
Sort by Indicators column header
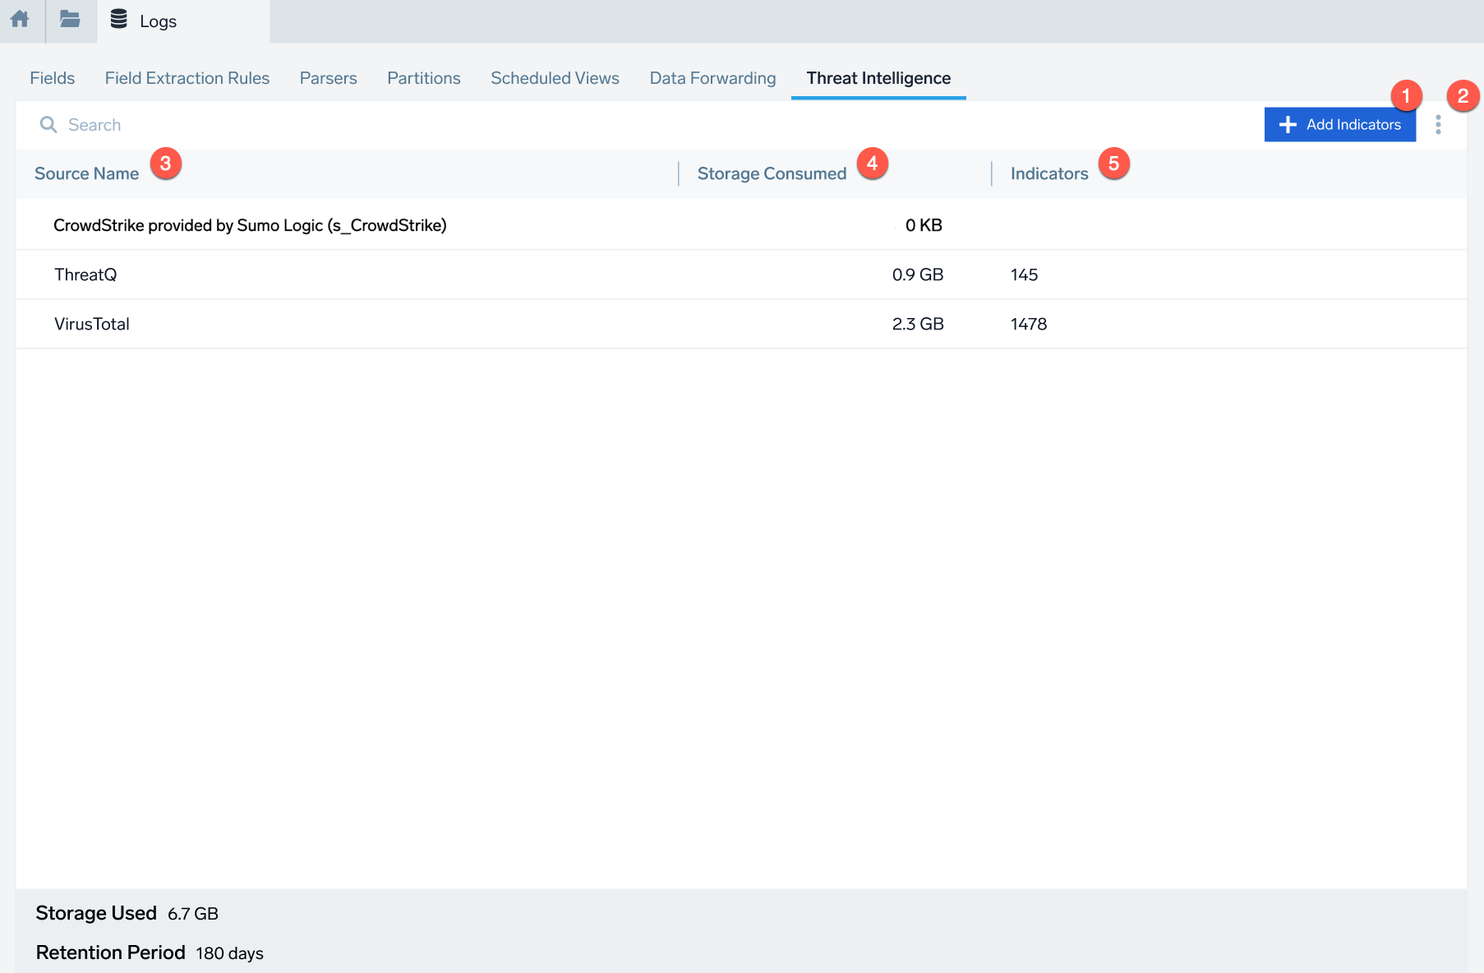coord(1049,173)
